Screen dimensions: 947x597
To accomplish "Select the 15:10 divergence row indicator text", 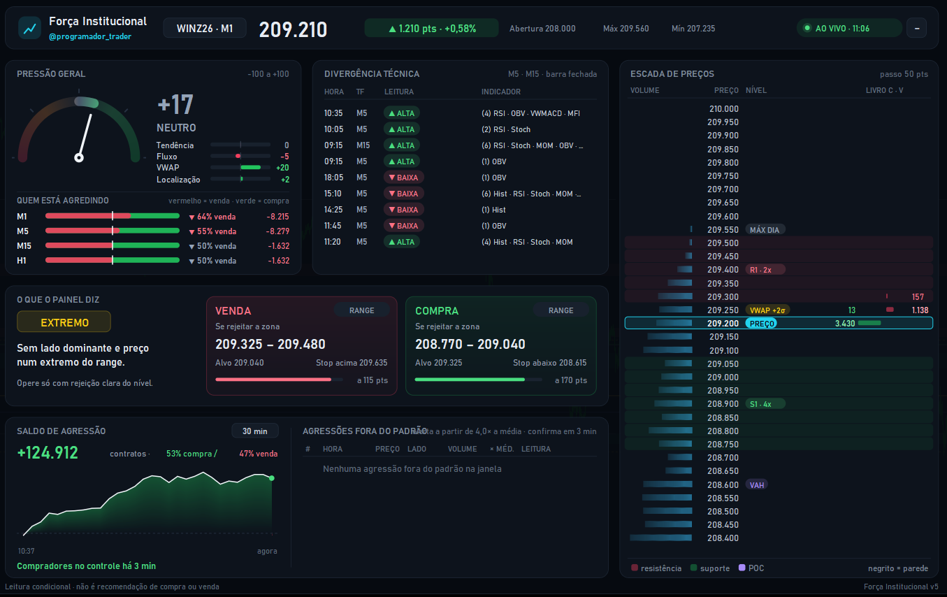I will point(532,194).
